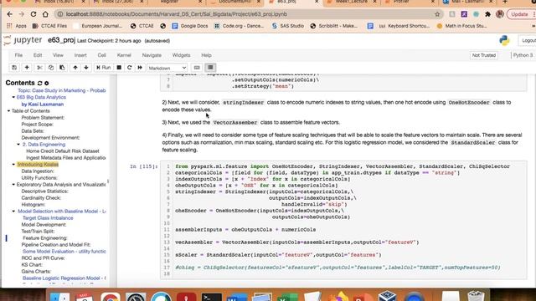The height and width of the screenshot is (301, 536).
Task: Click the Not Trusted notebook button
Action: [484, 55]
